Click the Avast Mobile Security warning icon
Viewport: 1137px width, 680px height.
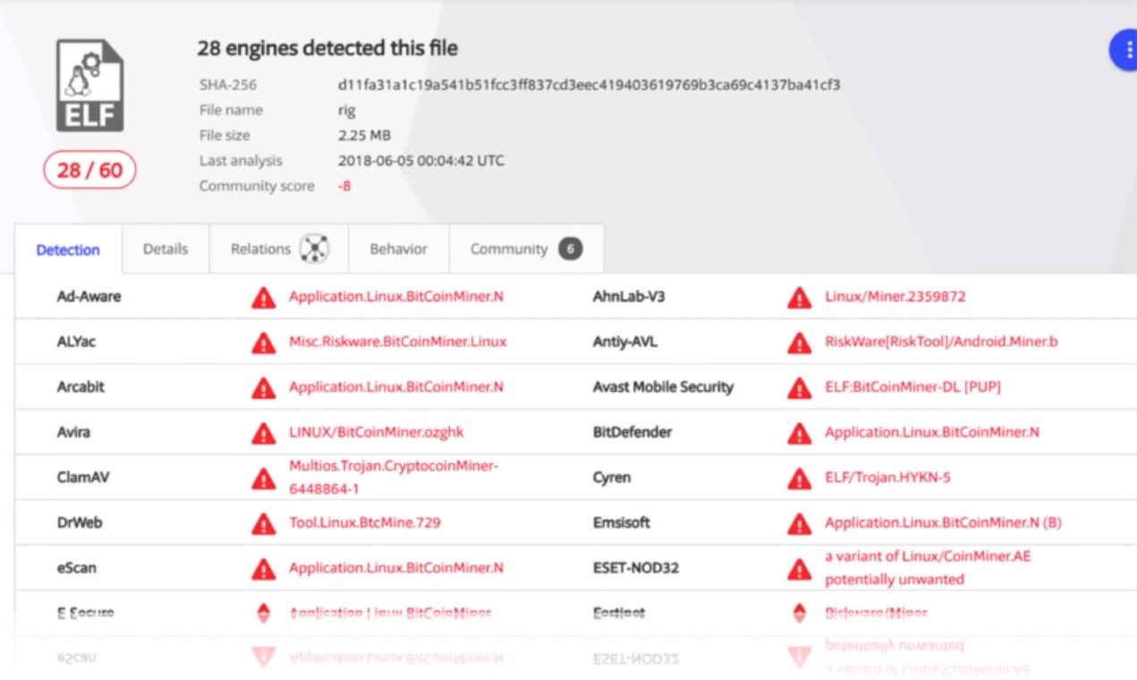pyautogui.click(x=799, y=387)
